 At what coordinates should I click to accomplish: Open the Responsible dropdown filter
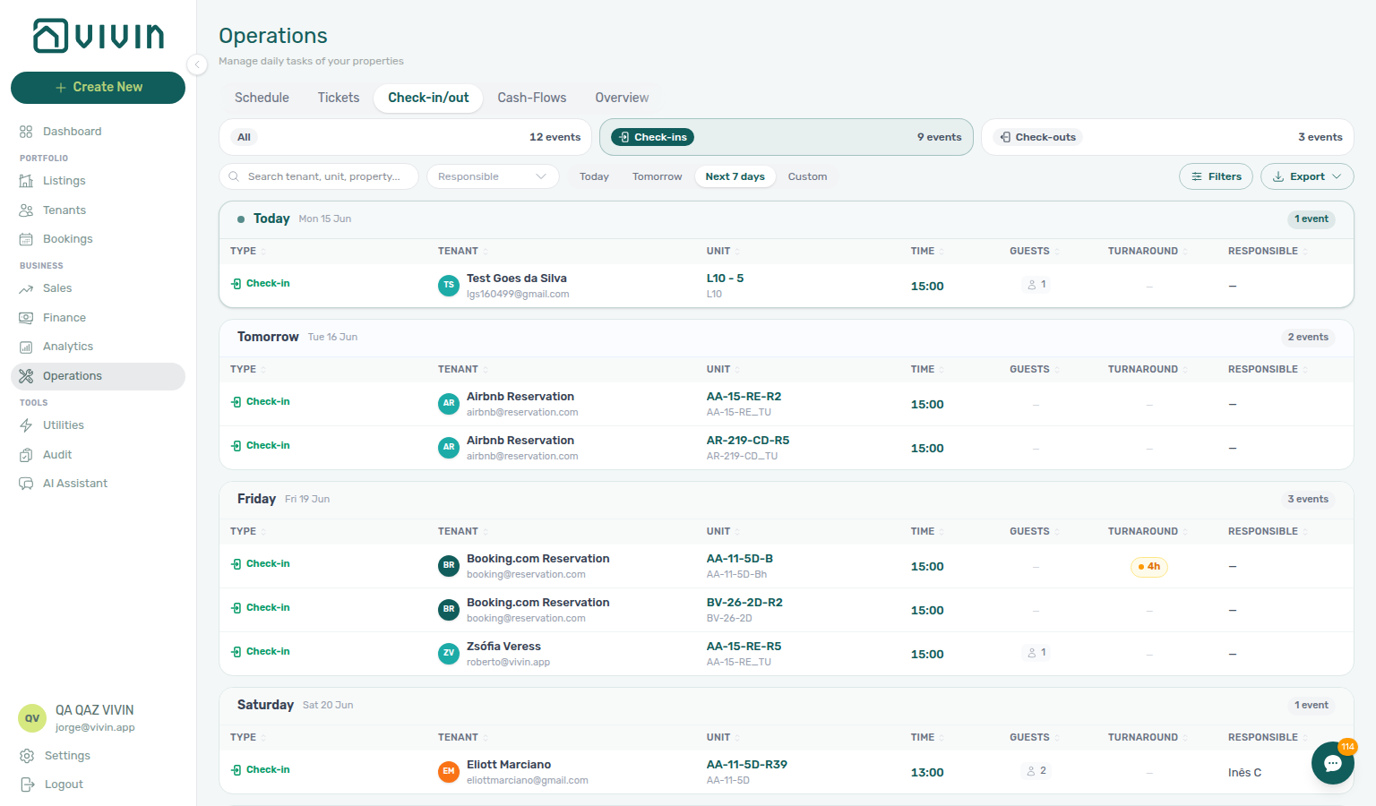pos(493,176)
